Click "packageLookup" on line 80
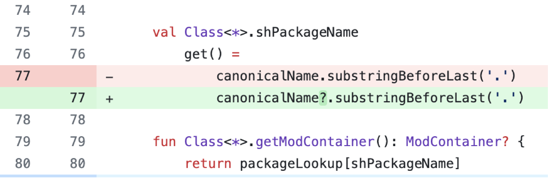548x180 pixels. 291,164
